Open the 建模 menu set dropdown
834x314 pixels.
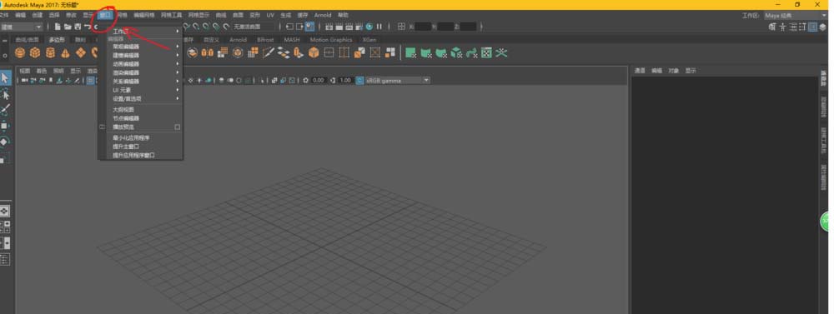tap(22, 27)
